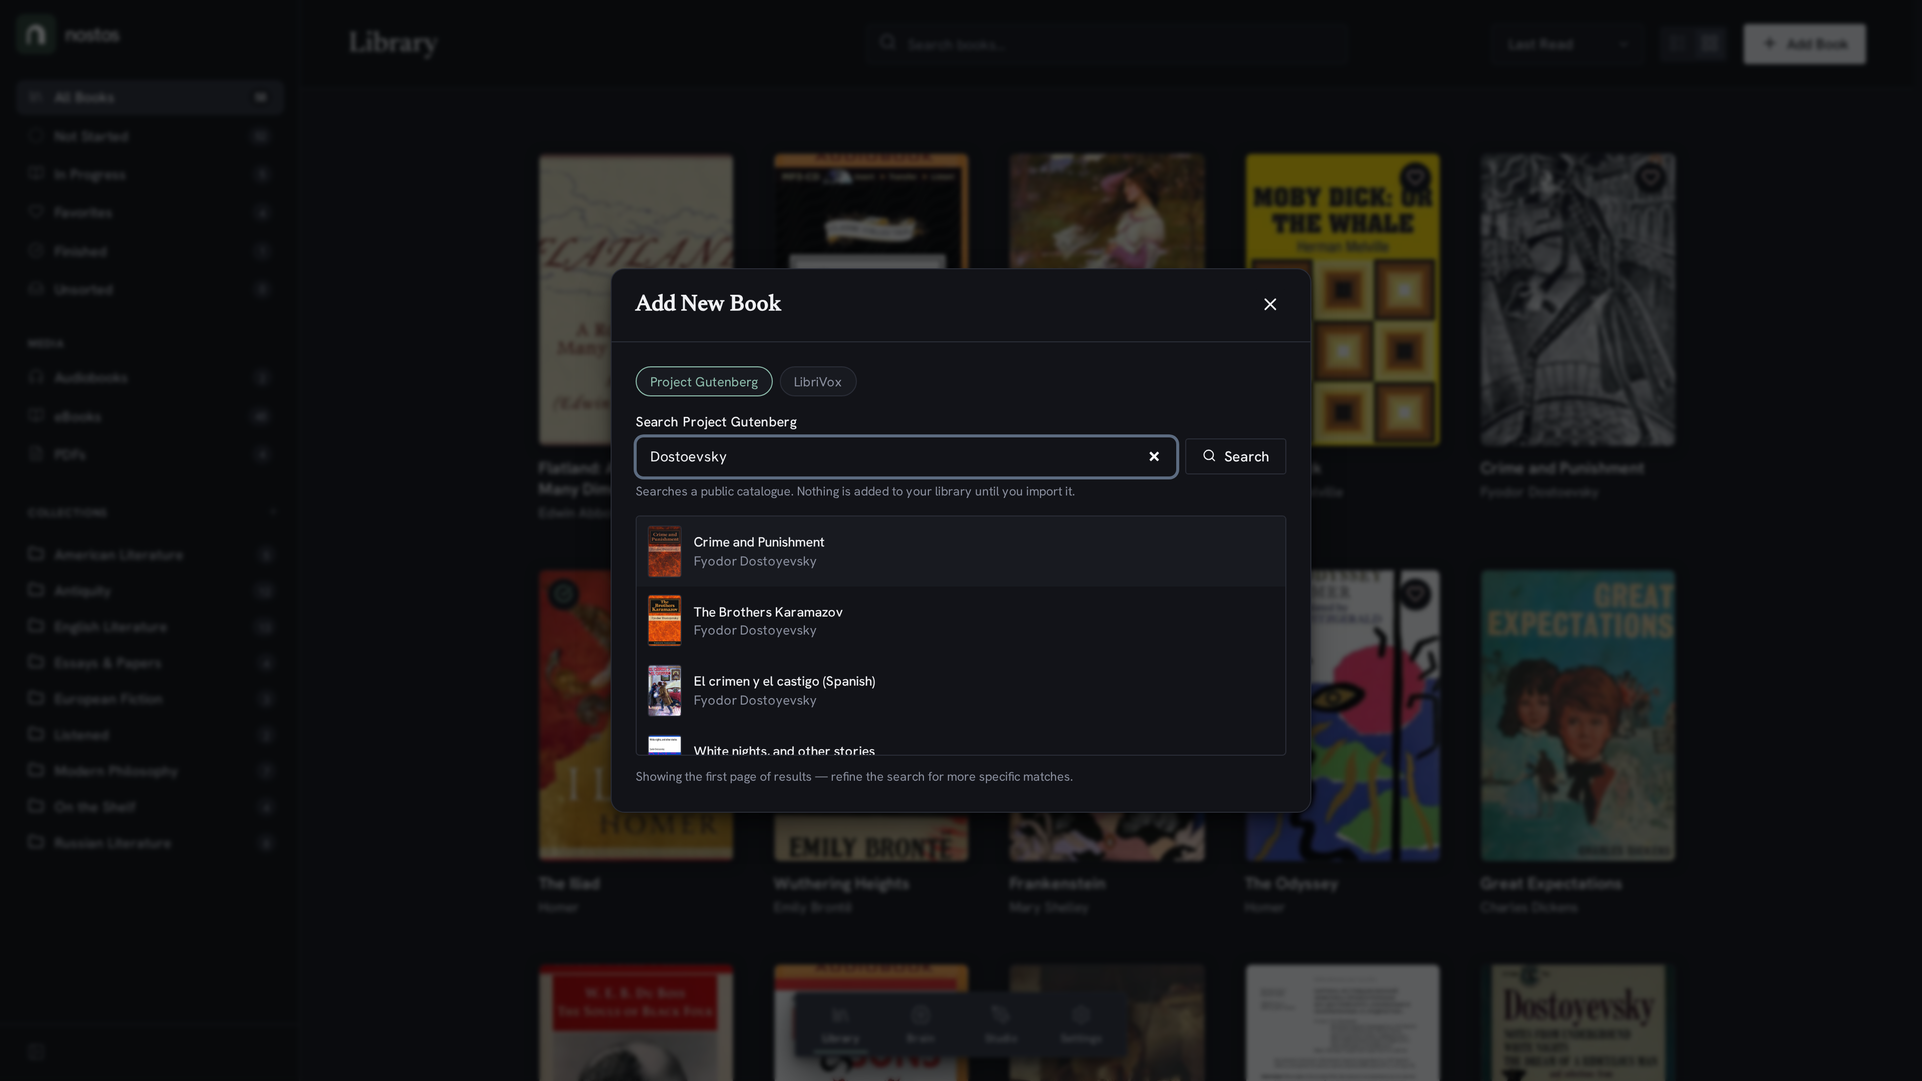Open the European Fiction collection
Screen dimensions: 1922x1081
[x=149, y=698]
